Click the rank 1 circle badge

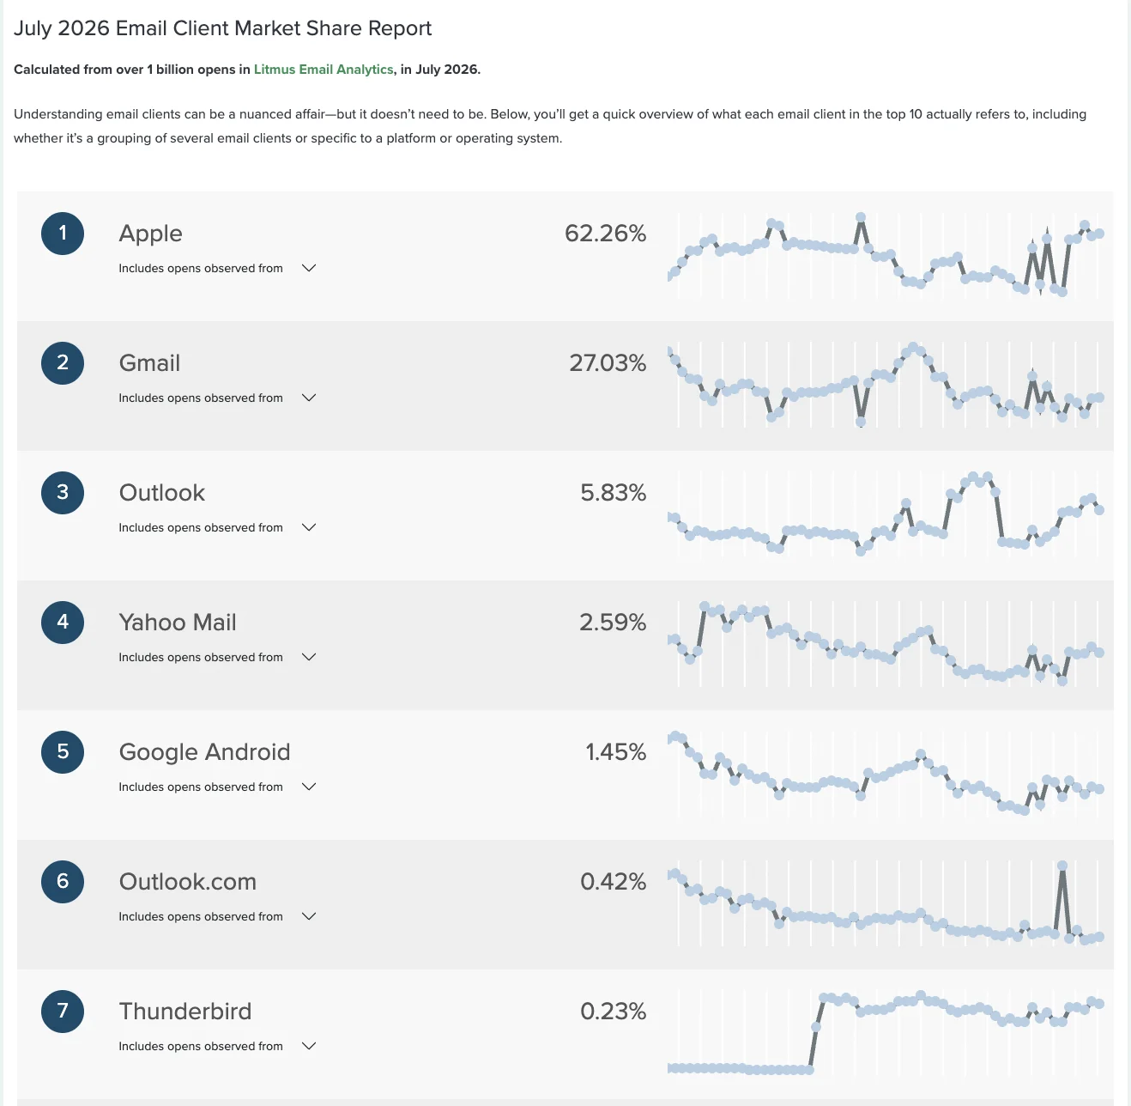(63, 234)
